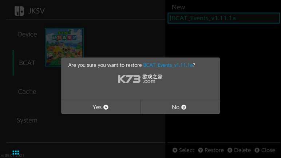Click the B Close icon in footer
Viewport: 281px width, 158px height.
257,150
